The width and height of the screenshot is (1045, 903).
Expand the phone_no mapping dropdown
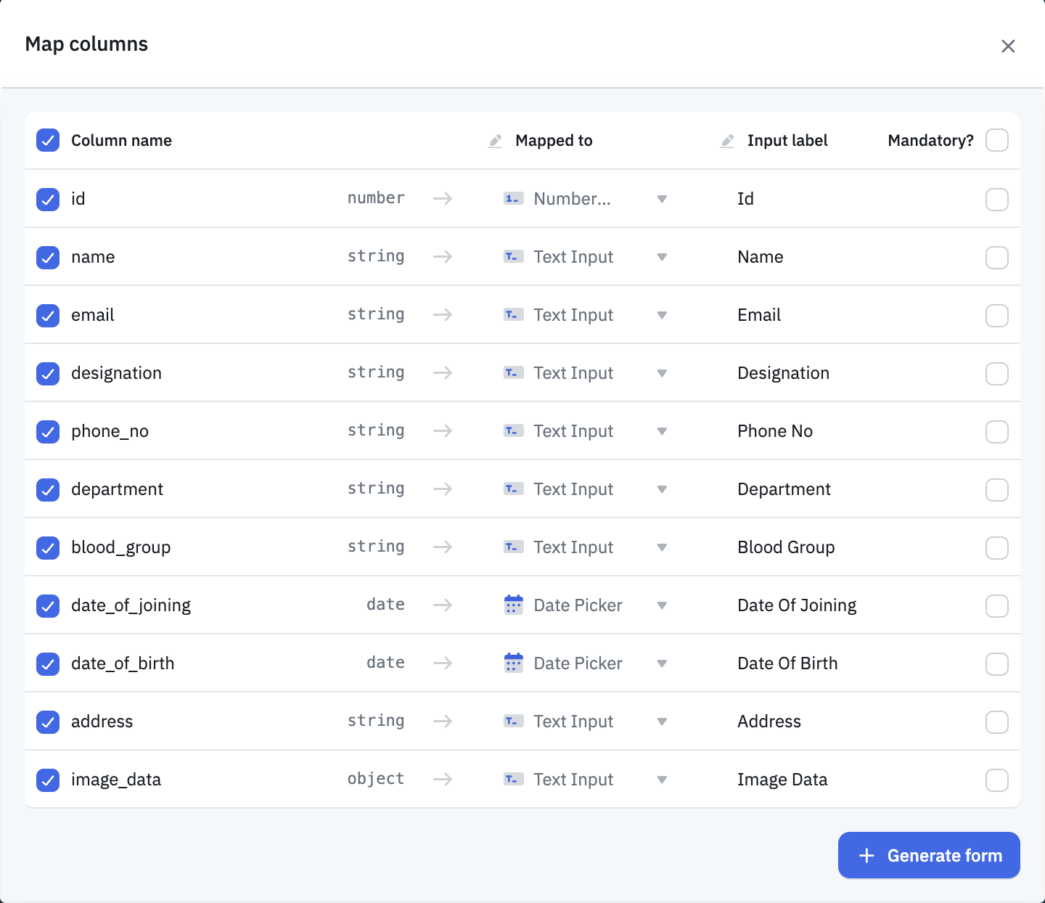663,431
